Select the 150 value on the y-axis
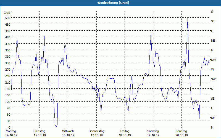Viewport: 221px width, 138px height. tap(8, 95)
